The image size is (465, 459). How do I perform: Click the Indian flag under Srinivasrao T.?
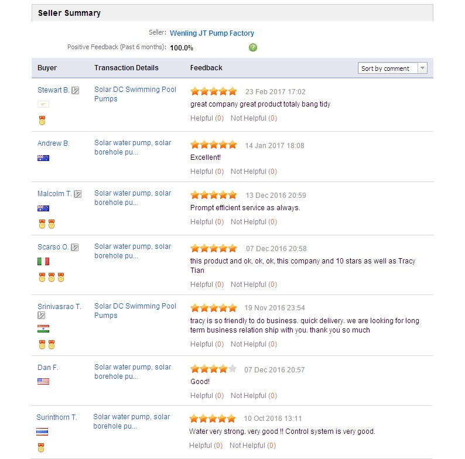click(43, 329)
